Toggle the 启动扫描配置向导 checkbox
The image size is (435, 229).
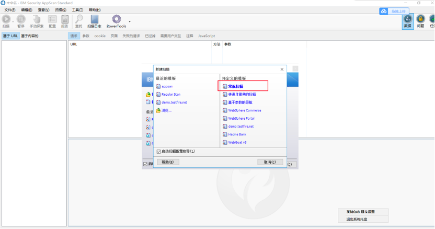coord(159,152)
